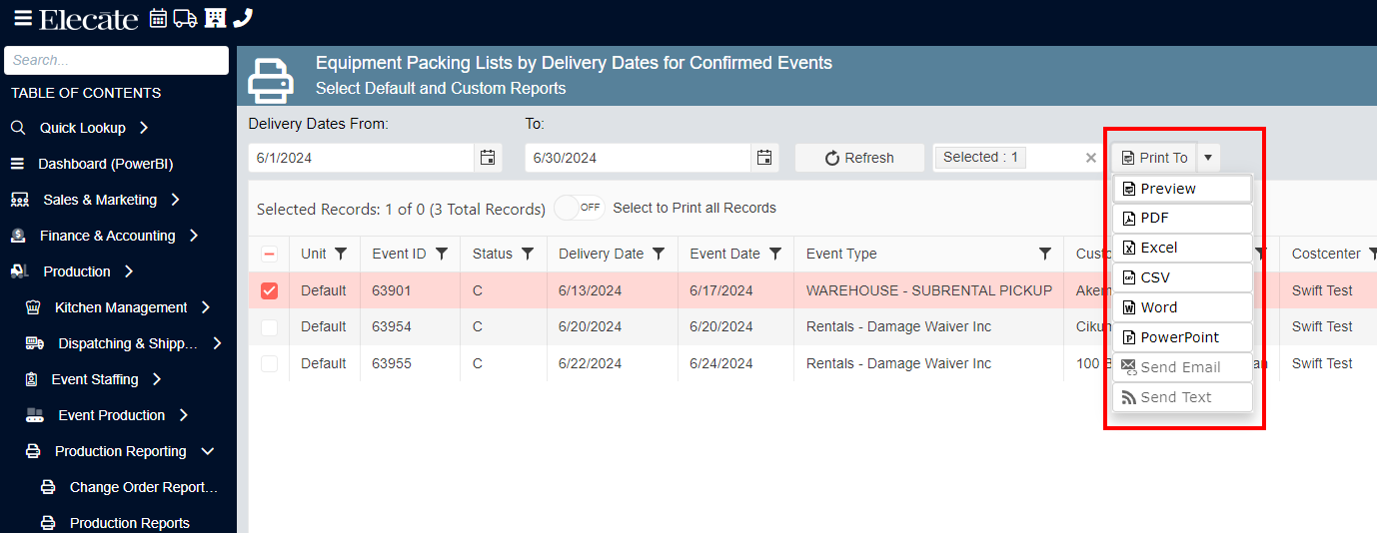Click the sidebar Search field

[117, 60]
